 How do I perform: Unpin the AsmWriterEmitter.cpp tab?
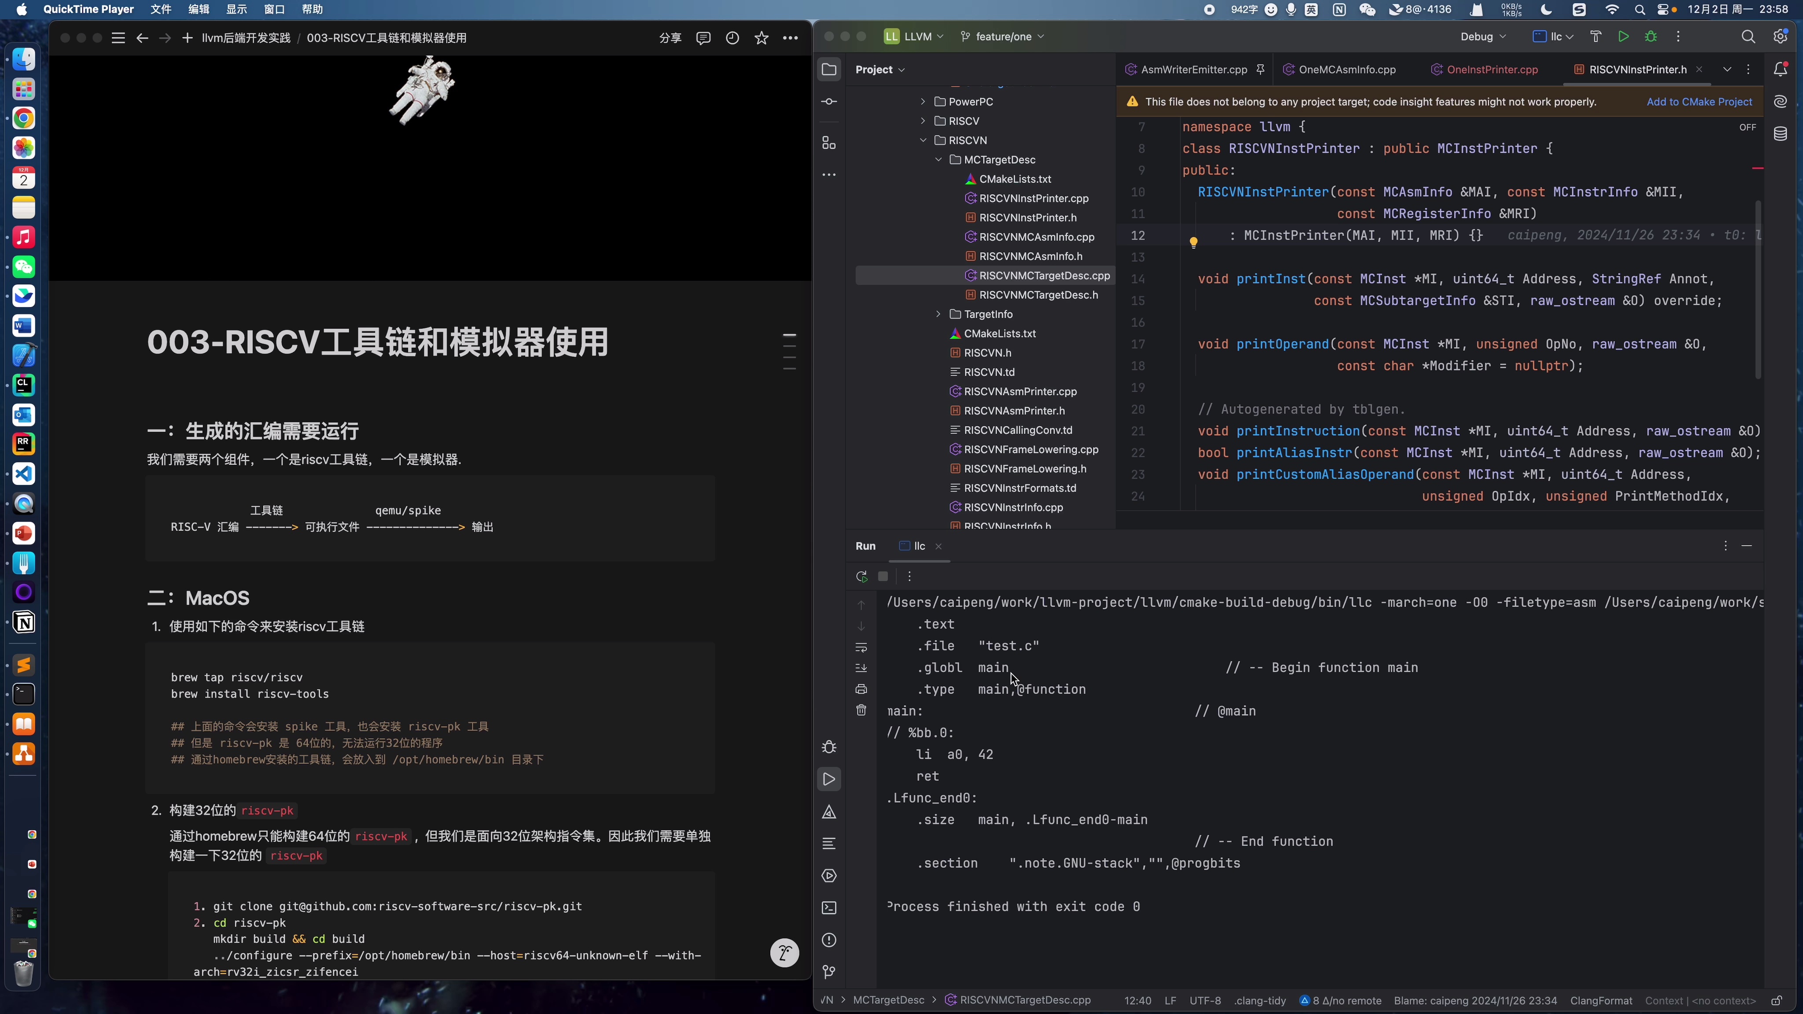1261,69
